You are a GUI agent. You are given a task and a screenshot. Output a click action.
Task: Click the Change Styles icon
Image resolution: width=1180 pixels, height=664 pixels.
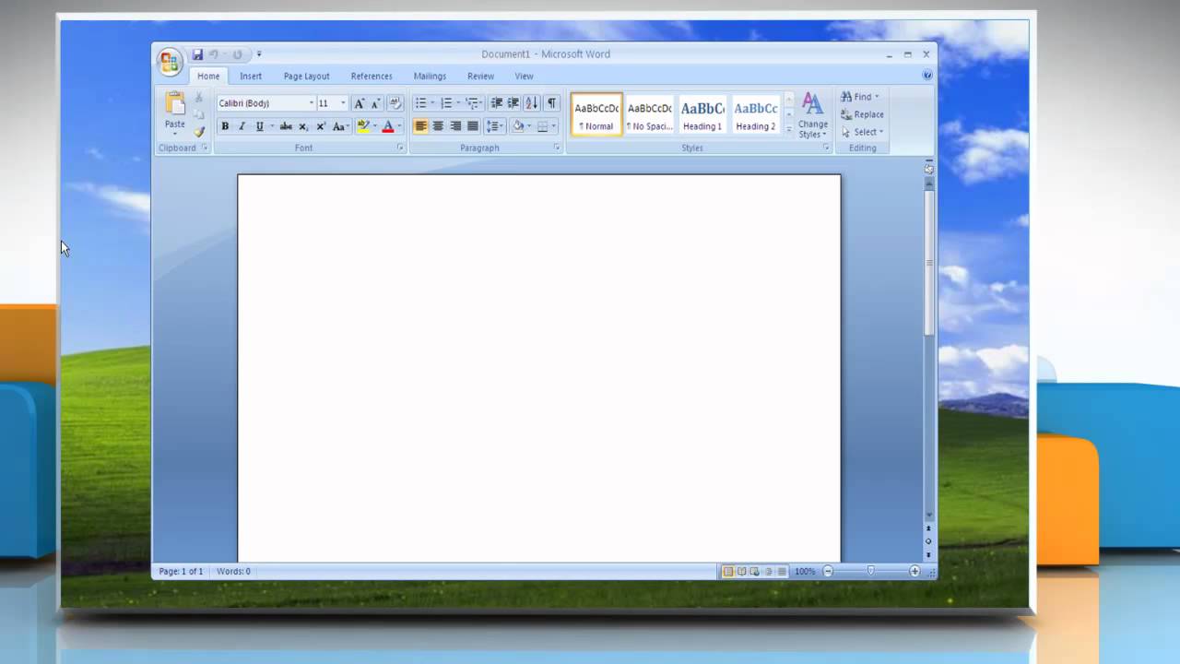coord(812,115)
